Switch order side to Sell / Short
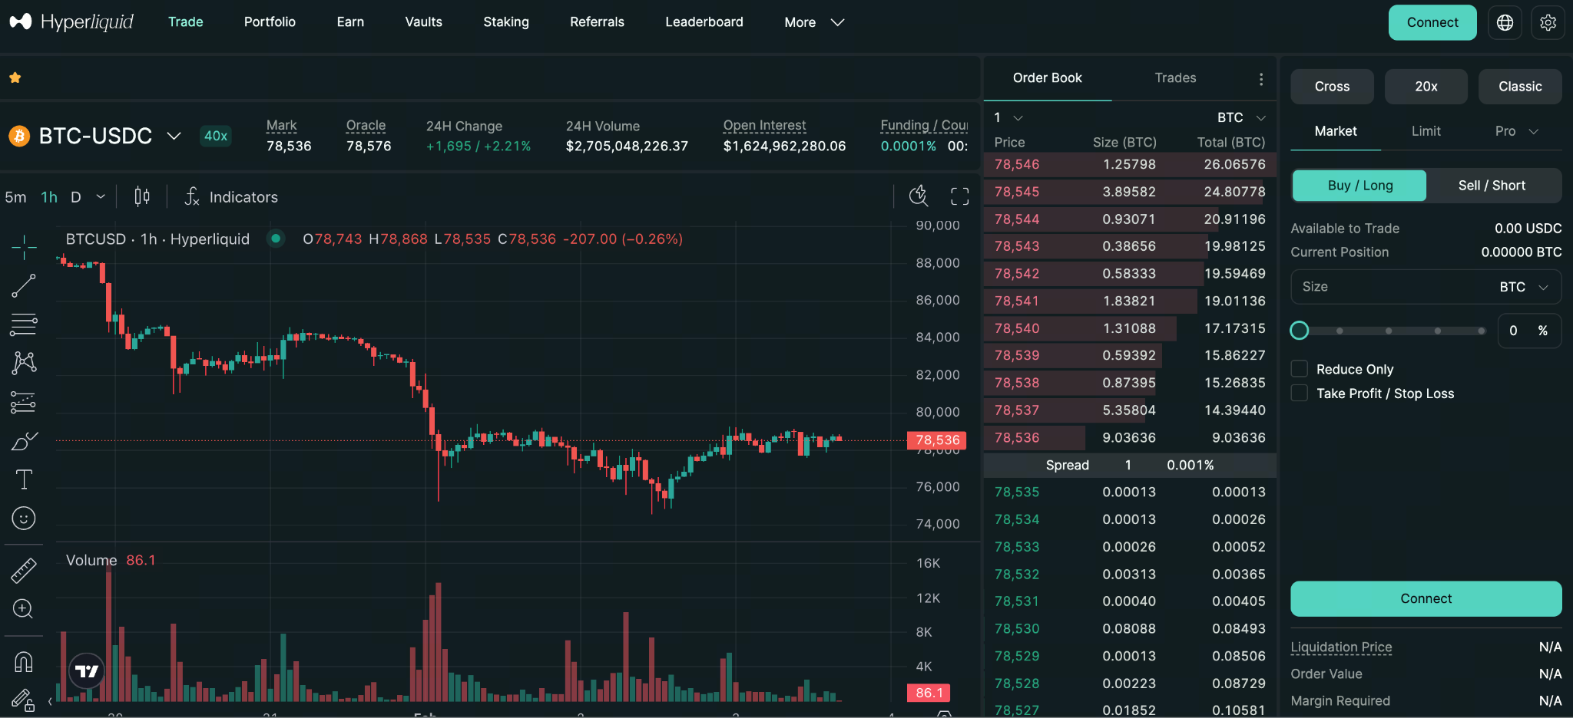 tap(1492, 185)
